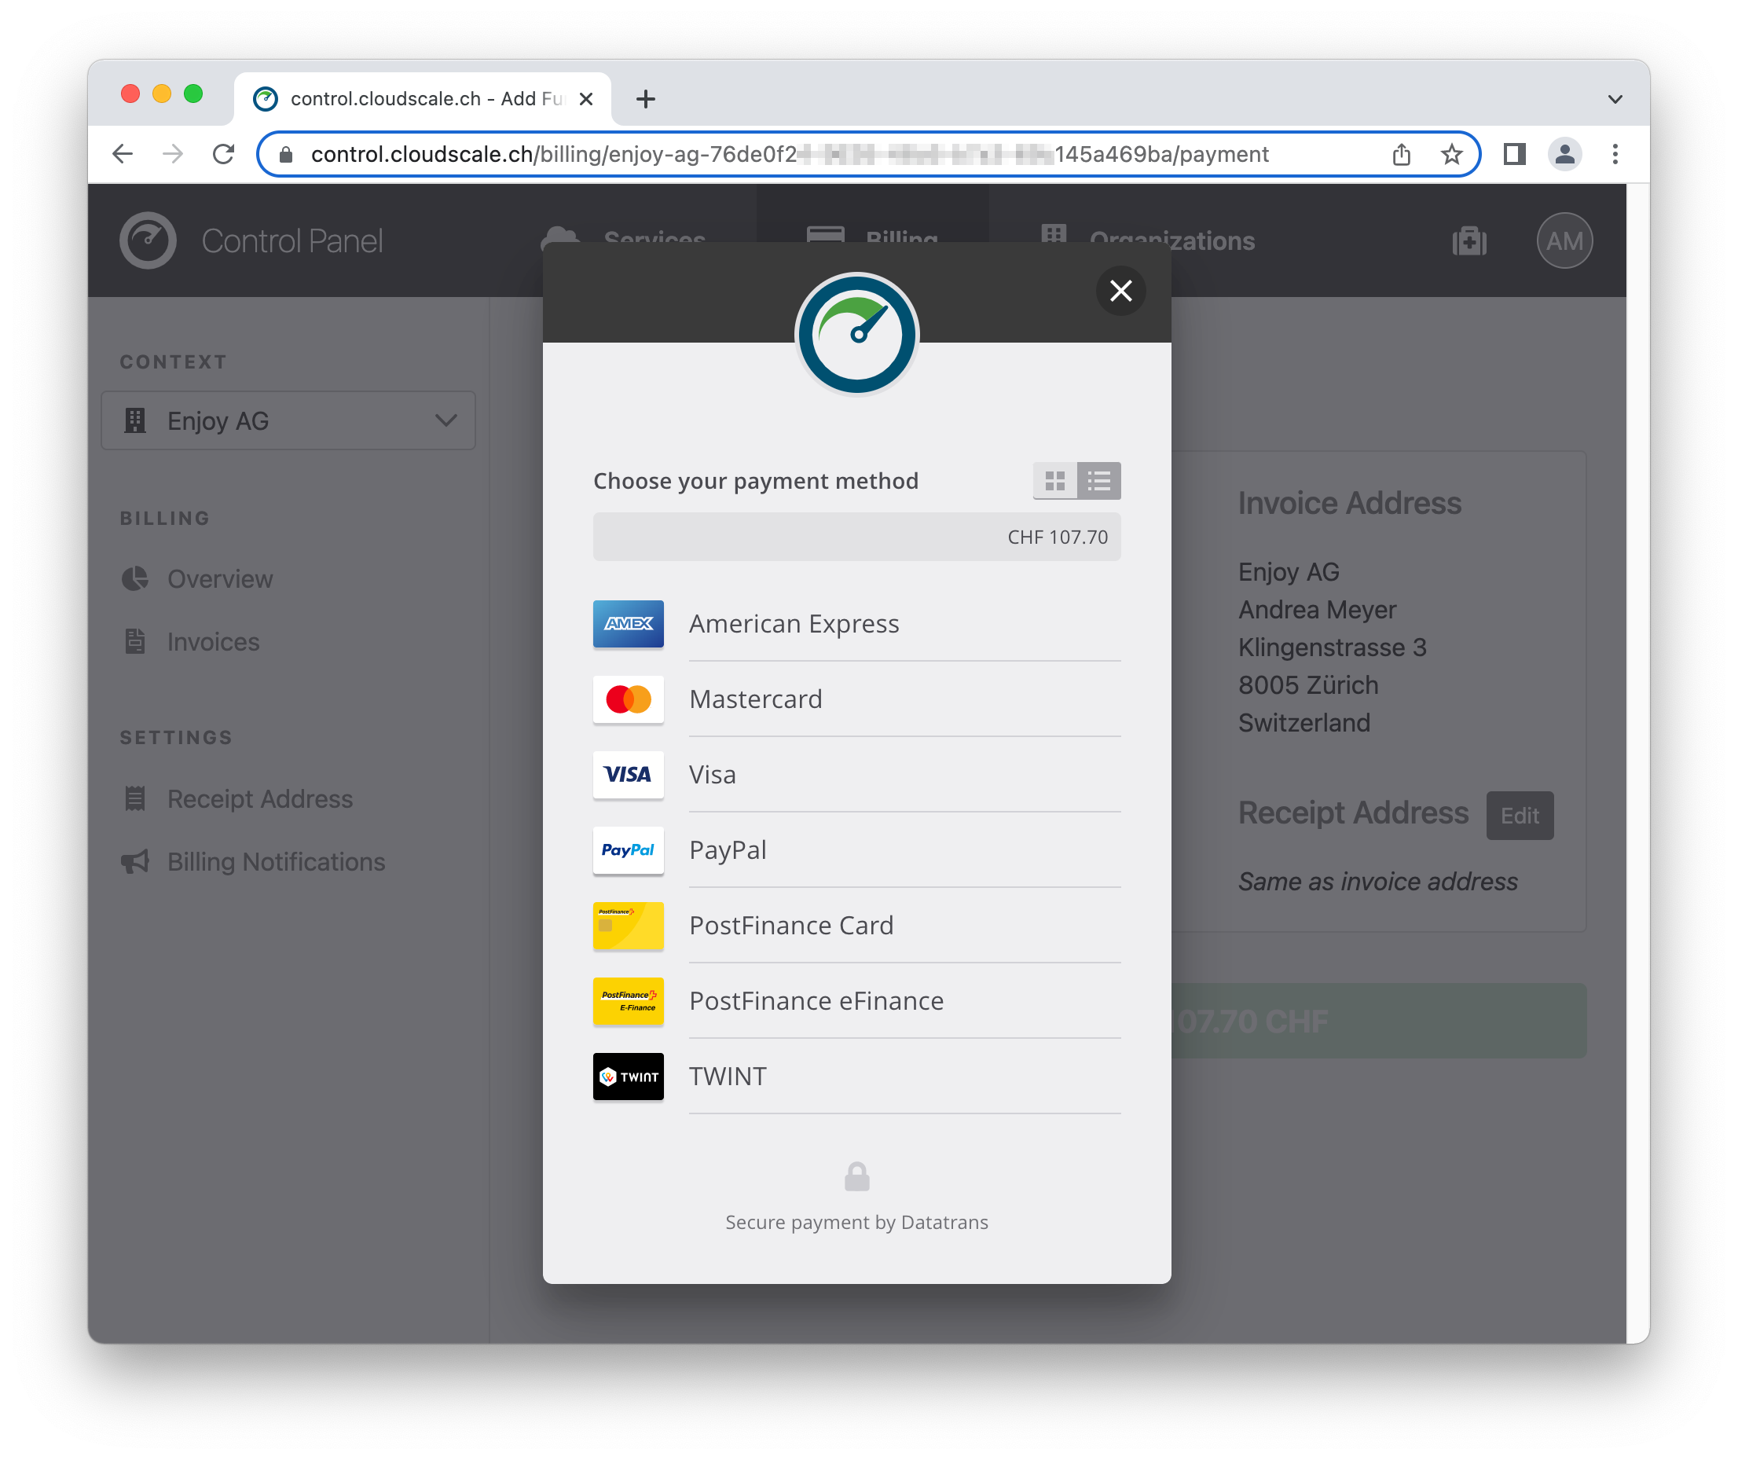This screenshot has width=1738, height=1460.
Task: Toggle the Billing Notifications setting
Action: tap(278, 860)
